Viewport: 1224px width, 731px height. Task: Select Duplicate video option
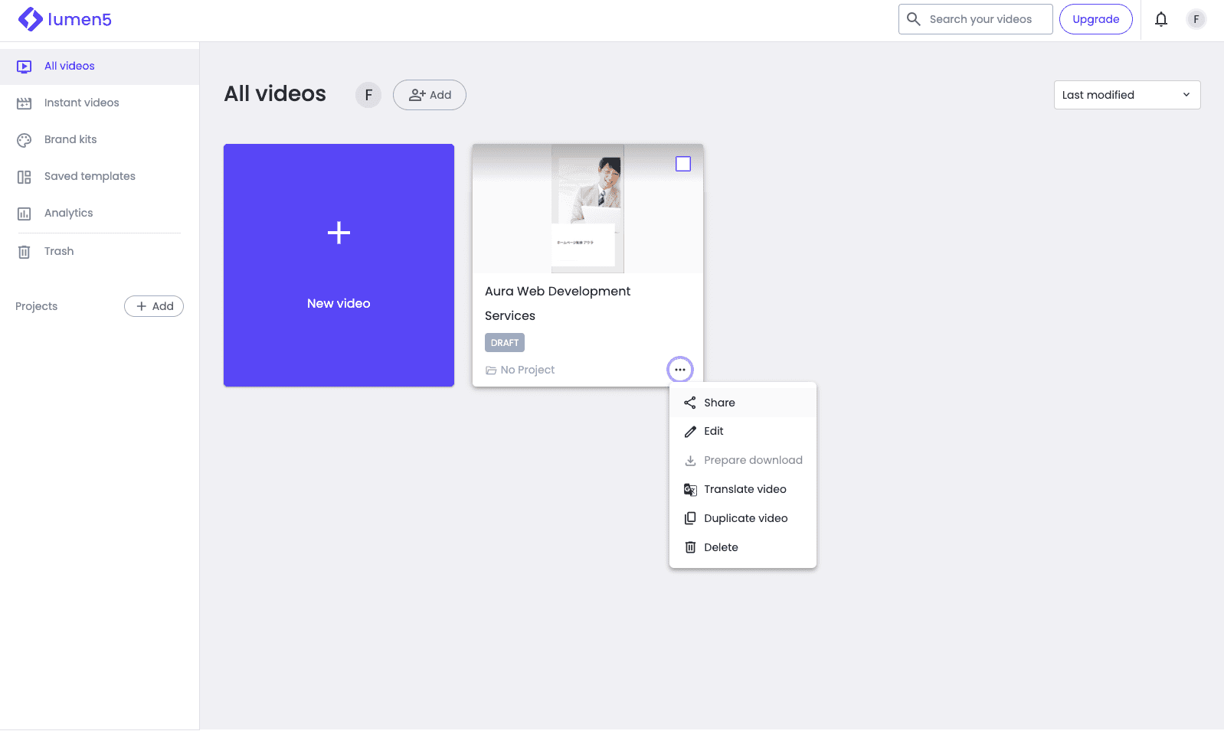(745, 518)
